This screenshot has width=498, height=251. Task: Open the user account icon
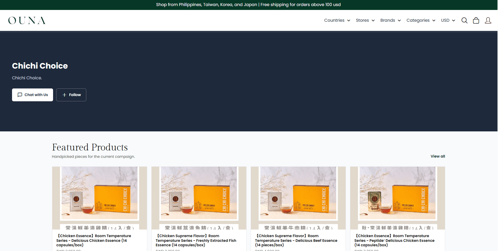488,20
